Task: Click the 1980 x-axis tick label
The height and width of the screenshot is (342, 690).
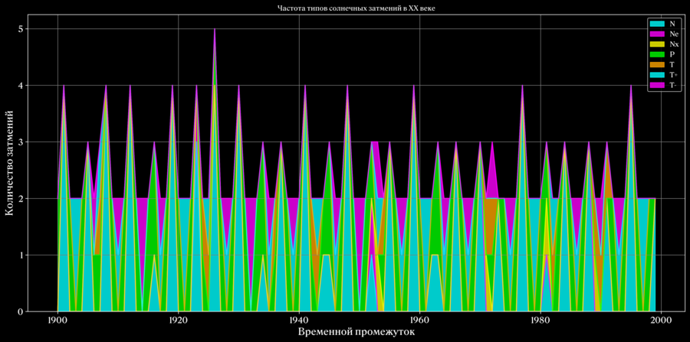Action: click(540, 320)
